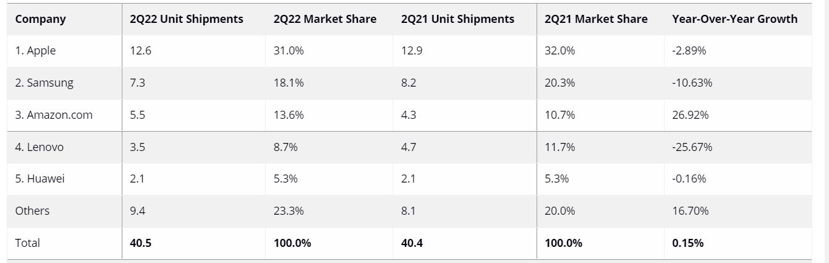Screen dimensions: 829x263
Task: Select the Huawei company cell
Action: pyautogui.click(x=40, y=179)
